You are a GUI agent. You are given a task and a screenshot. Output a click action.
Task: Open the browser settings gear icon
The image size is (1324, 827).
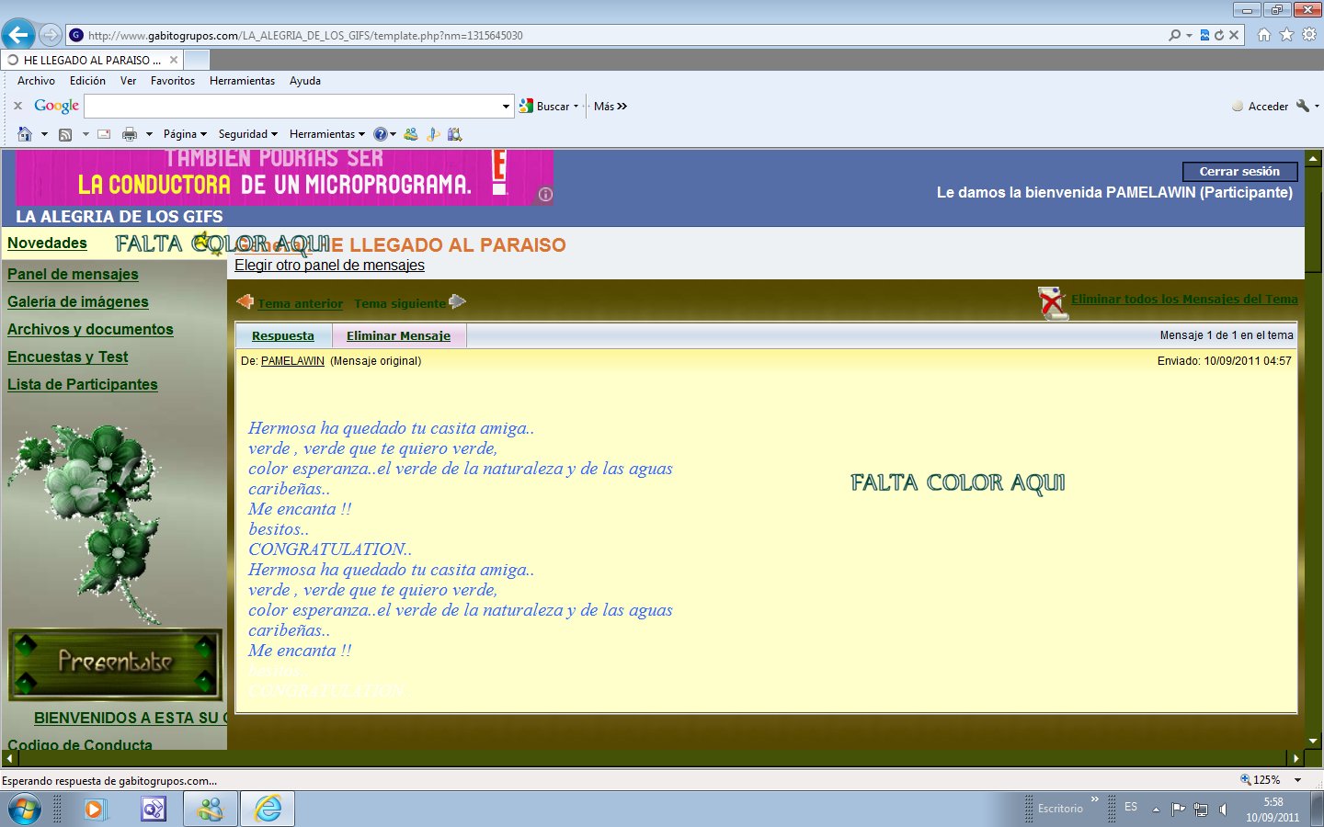tap(1309, 35)
